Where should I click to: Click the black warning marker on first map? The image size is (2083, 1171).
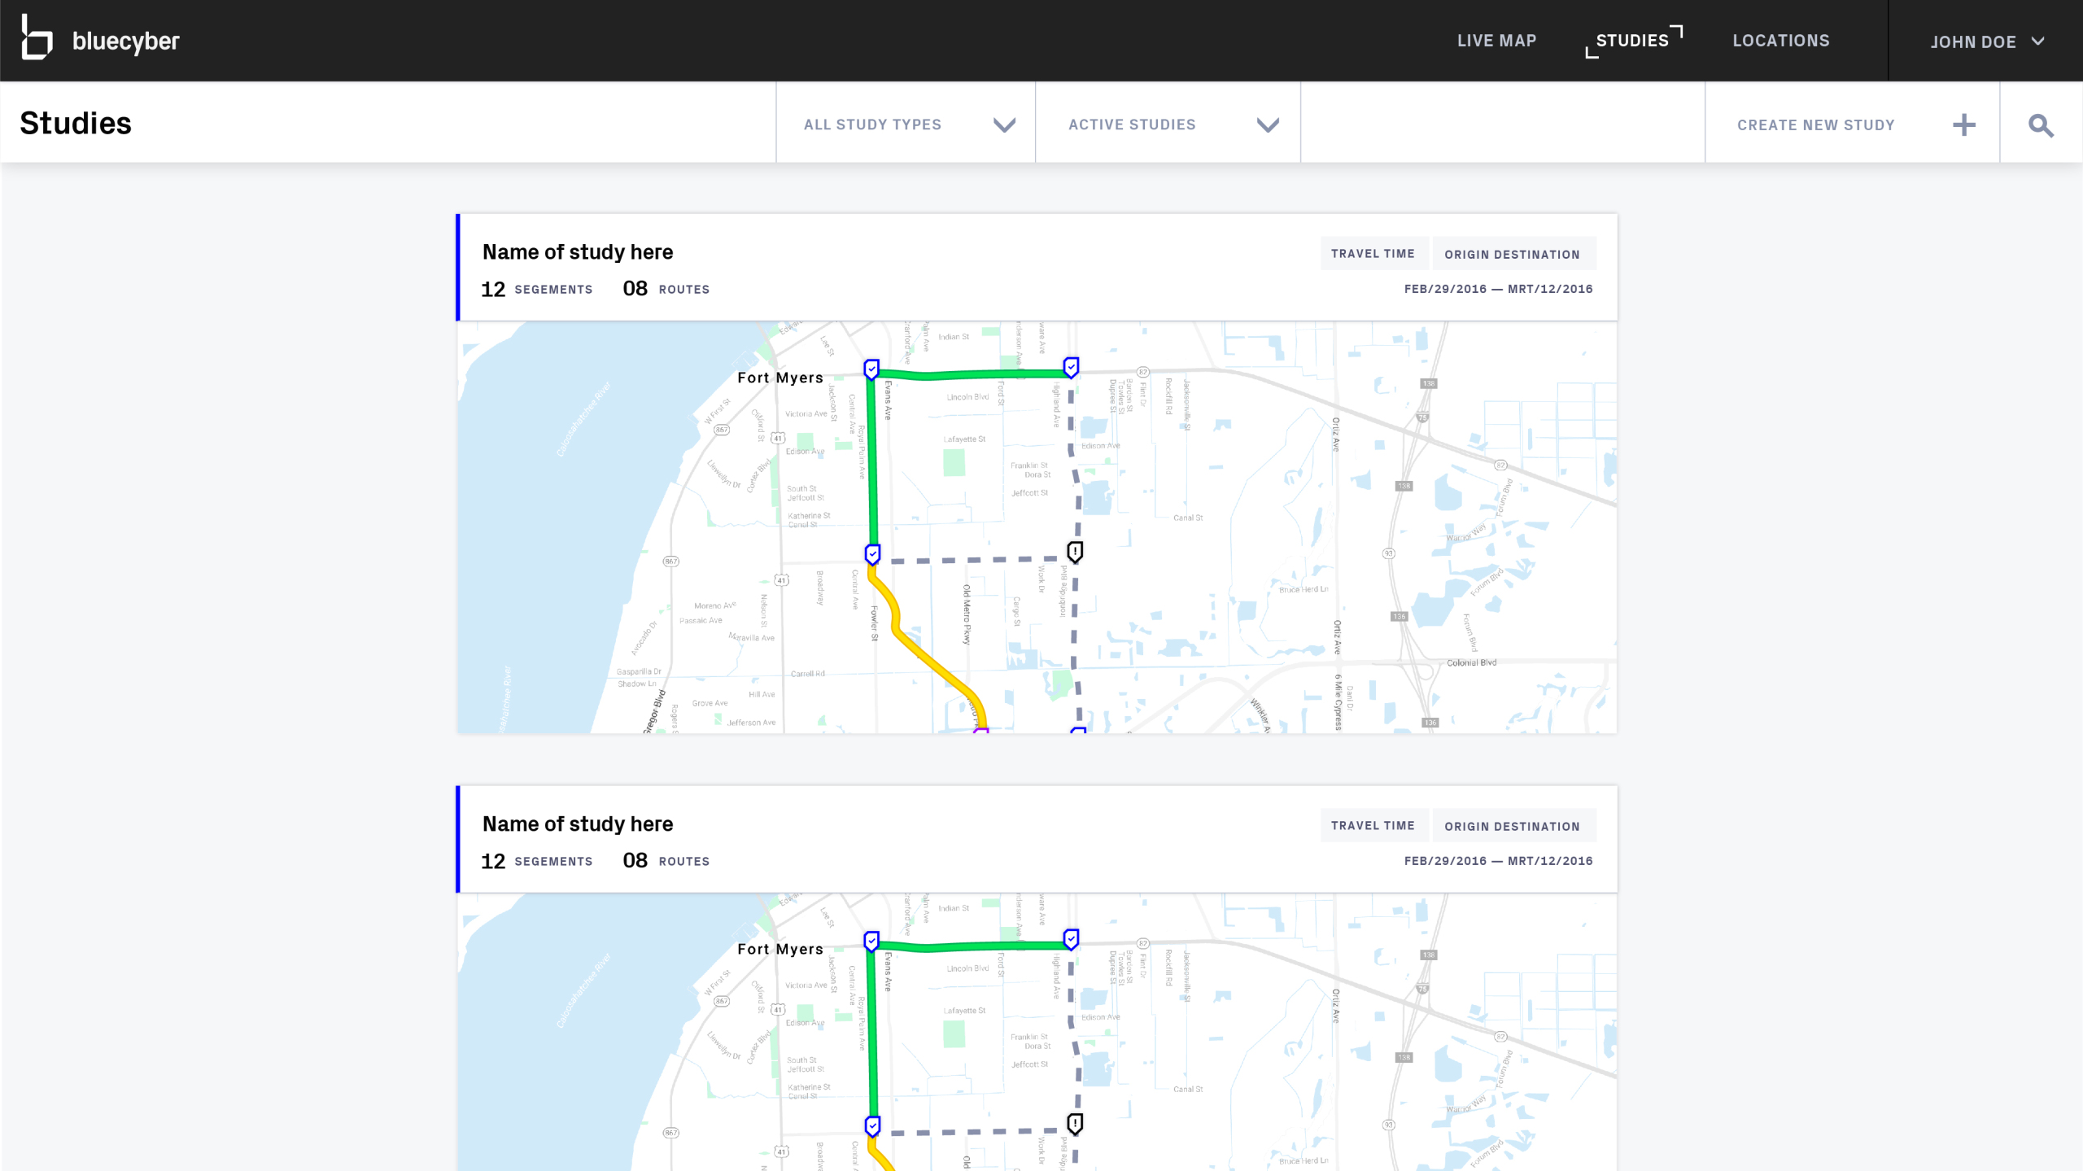pyautogui.click(x=1075, y=552)
